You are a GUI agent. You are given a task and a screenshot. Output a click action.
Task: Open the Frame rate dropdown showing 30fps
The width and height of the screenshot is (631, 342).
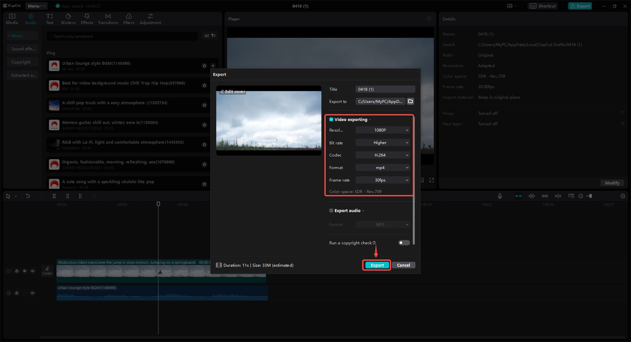(383, 180)
